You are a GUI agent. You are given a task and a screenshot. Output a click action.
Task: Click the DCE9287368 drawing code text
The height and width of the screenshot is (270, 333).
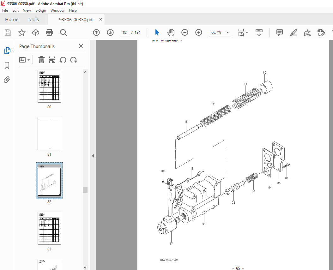tap(169, 260)
